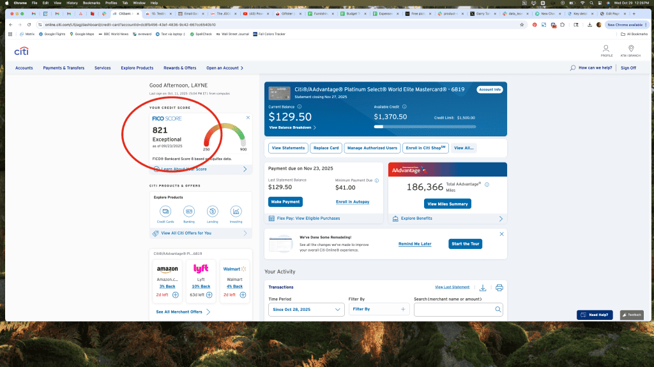Viewport: 654px width, 367px height.
Task: Expand View Balance Breakdown
Action: [291, 127]
